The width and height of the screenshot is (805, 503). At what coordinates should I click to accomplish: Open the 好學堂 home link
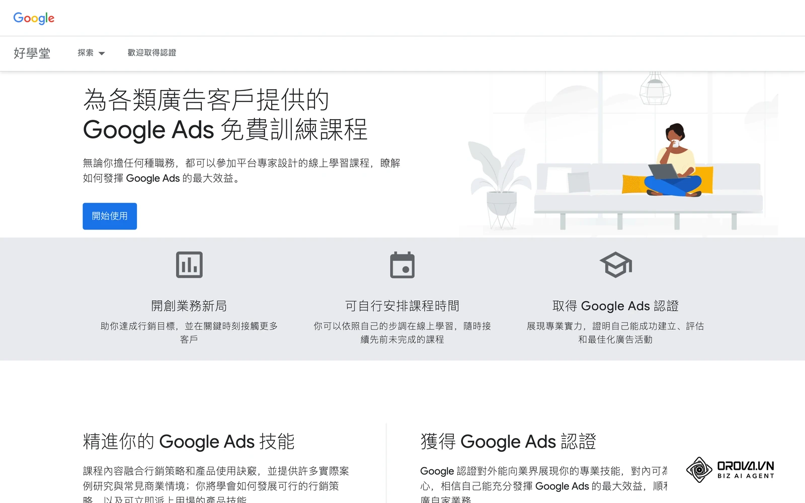tap(32, 53)
